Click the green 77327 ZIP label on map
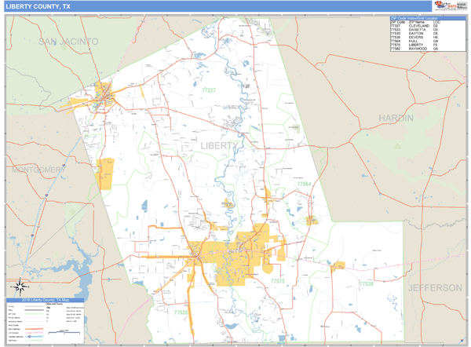This screenshot has width=471, height=347. coord(209,90)
